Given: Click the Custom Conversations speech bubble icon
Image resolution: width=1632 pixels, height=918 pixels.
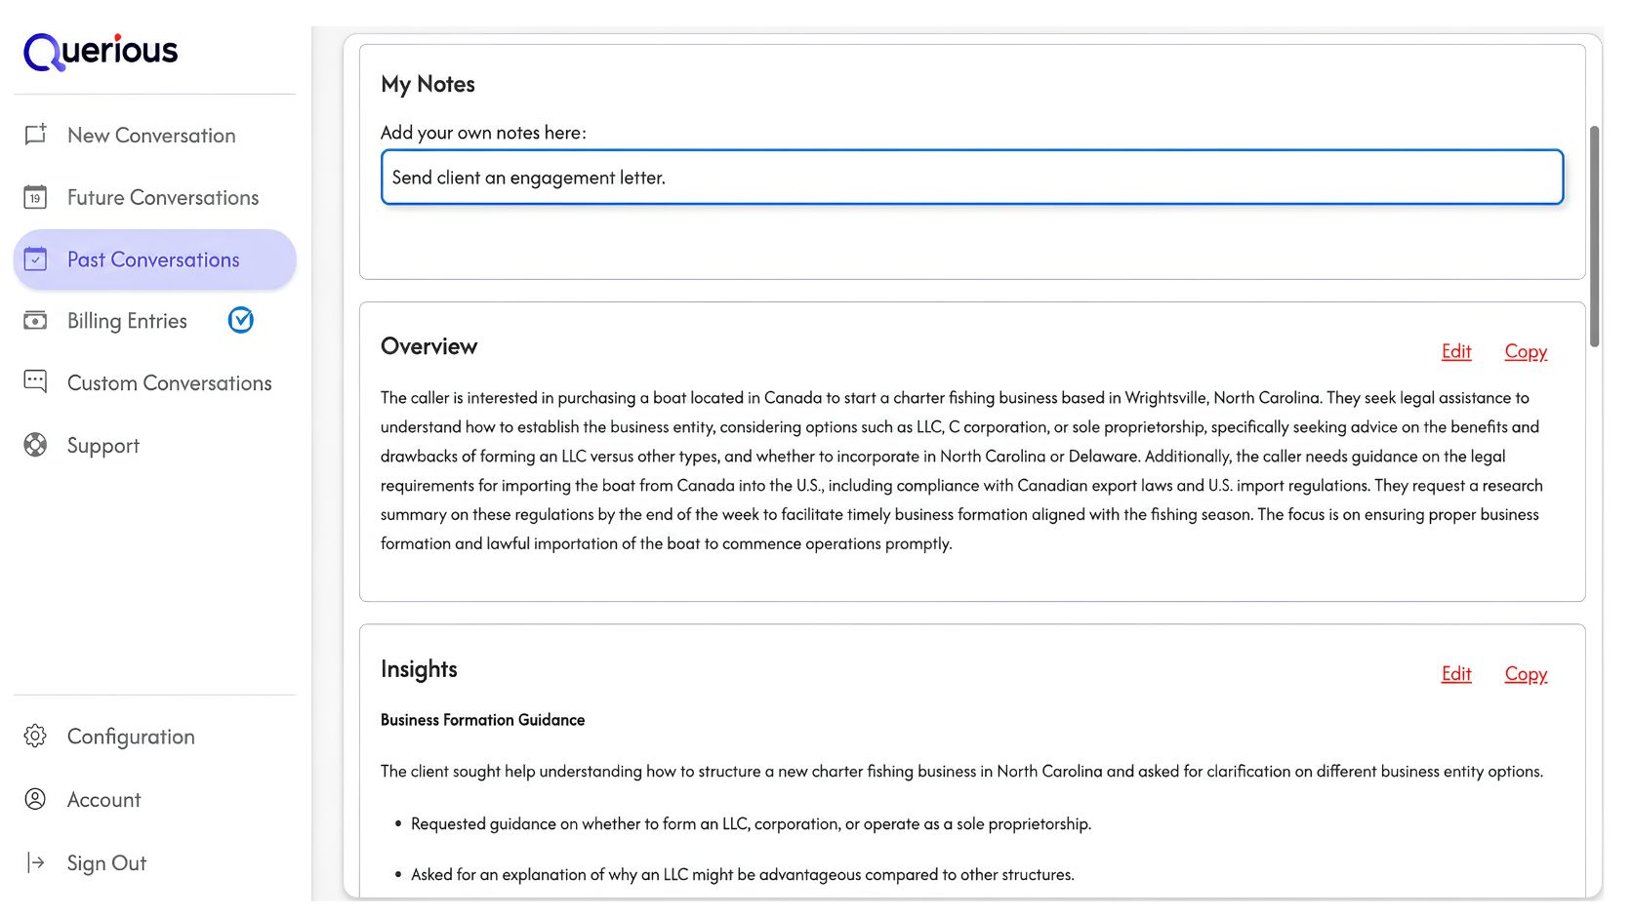Looking at the screenshot, I should (x=35, y=382).
